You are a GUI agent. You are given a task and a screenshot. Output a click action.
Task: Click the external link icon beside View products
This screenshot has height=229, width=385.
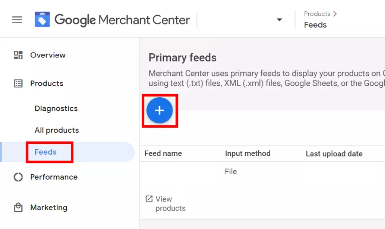(x=149, y=199)
